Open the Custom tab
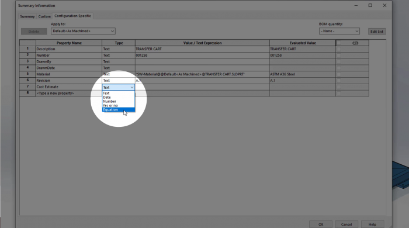The width and height of the screenshot is (409, 228). (44, 16)
